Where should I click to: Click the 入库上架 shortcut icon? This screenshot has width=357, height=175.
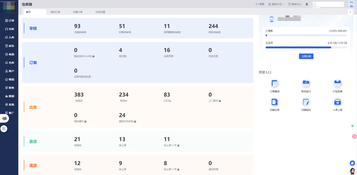337,102
